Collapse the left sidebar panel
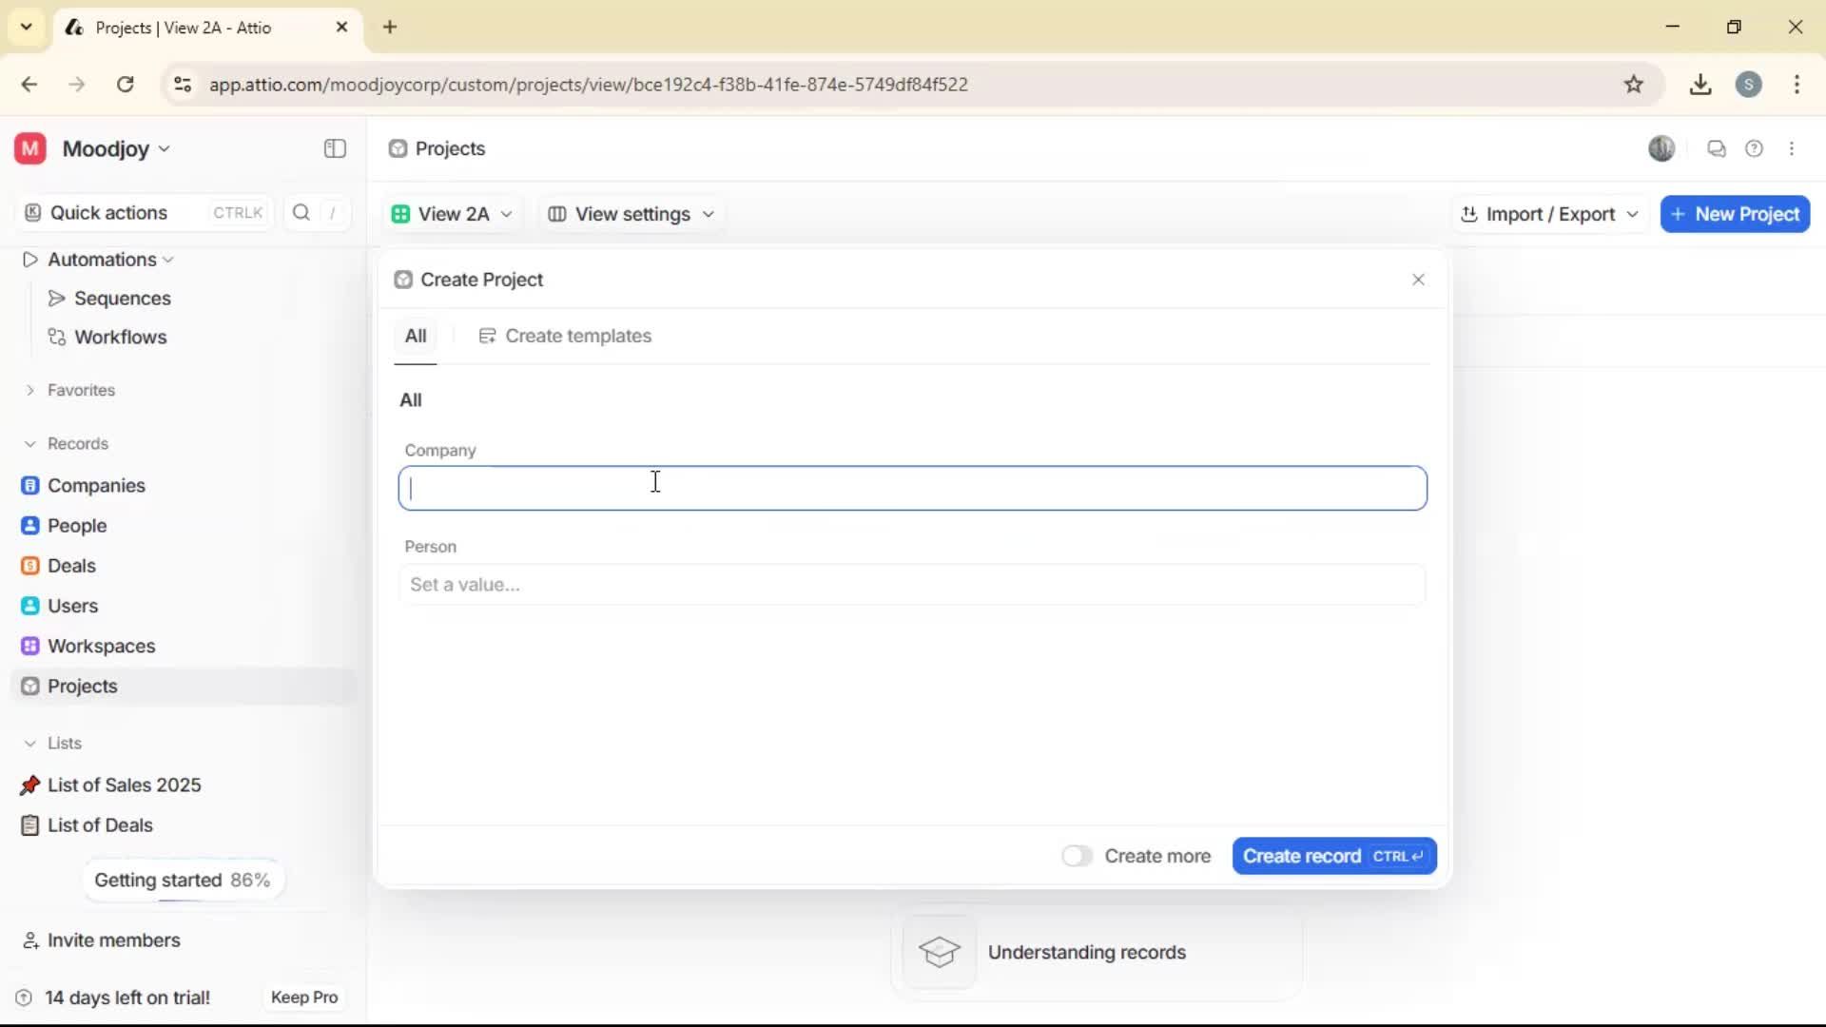The width and height of the screenshot is (1826, 1027). point(334,149)
